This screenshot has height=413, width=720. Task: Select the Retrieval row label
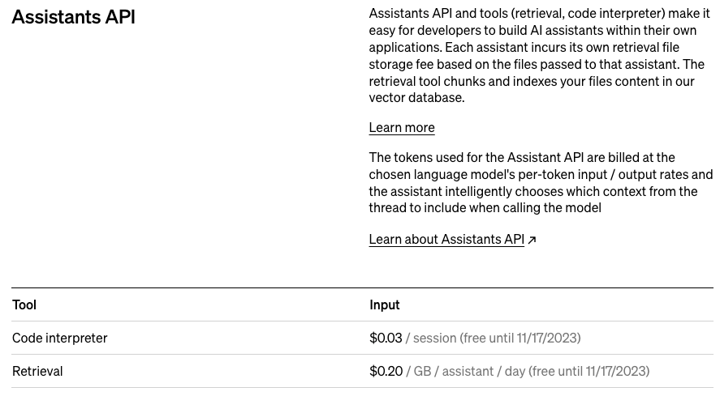coord(37,372)
